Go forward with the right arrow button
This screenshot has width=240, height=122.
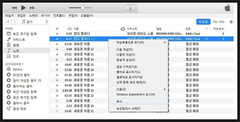tap(14, 22)
